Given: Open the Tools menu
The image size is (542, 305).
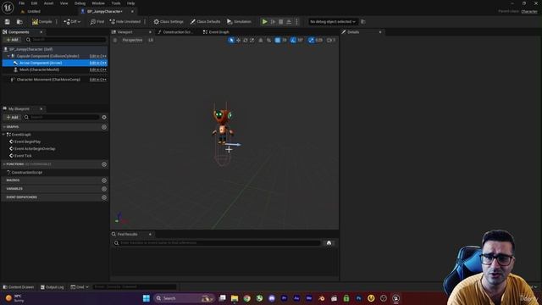Looking at the screenshot, I should pos(116,3).
